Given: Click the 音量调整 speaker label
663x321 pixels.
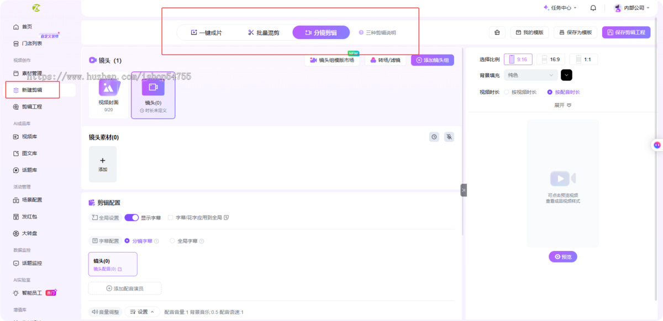Looking at the screenshot, I should (x=105, y=312).
